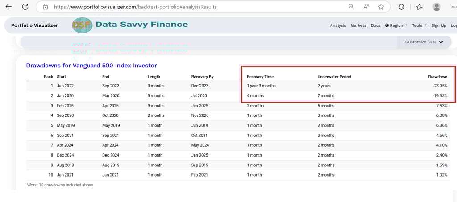Click the Recovery Time column header

(260, 77)
